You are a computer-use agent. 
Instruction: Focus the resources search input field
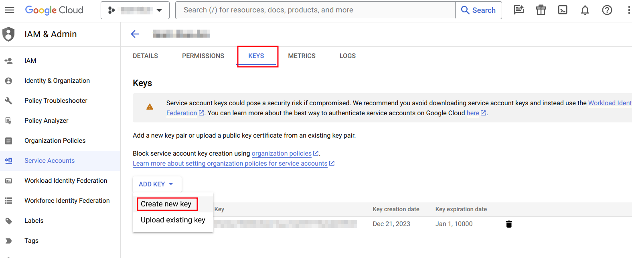(x=315, y=10)
